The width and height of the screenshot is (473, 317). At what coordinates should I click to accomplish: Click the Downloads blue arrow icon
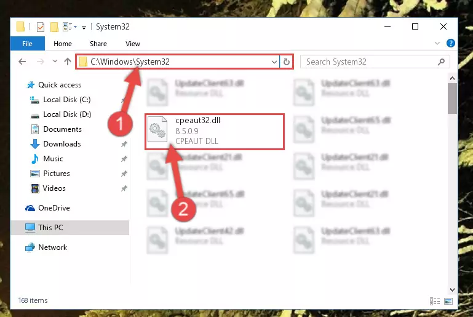[x=35, y=144]
